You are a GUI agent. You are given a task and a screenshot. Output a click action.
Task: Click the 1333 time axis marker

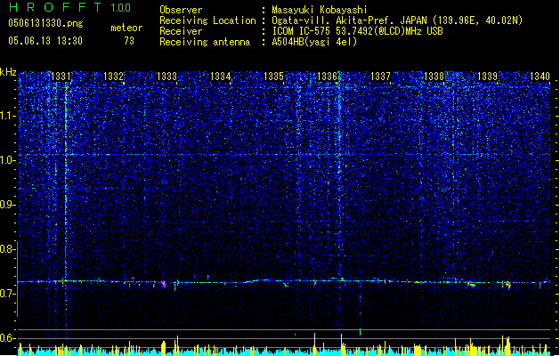click(x=166, y=77)
